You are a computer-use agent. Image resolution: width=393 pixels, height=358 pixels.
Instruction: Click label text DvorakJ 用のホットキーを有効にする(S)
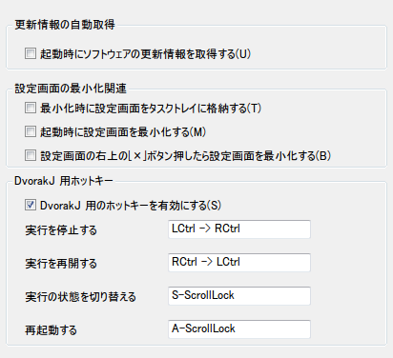click(x=131, y=206)
